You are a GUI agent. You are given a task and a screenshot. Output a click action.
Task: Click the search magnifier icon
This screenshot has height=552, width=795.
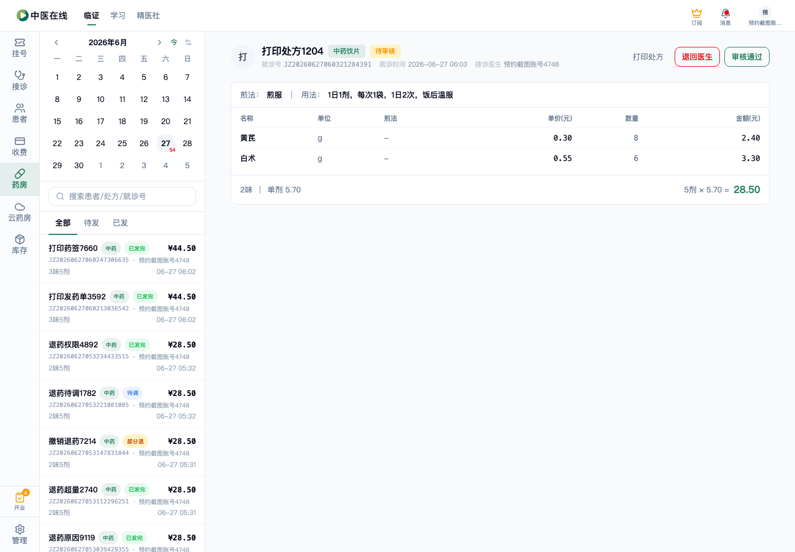pyautogui.click(x=60, y=196)
